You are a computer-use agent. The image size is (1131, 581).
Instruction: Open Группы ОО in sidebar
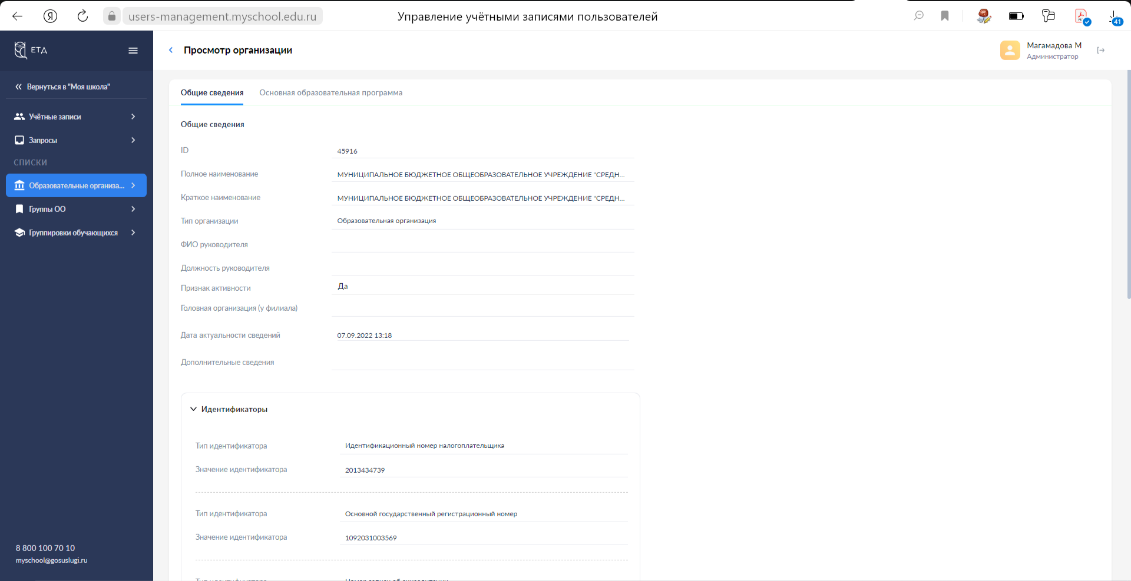tap(75, 209)
